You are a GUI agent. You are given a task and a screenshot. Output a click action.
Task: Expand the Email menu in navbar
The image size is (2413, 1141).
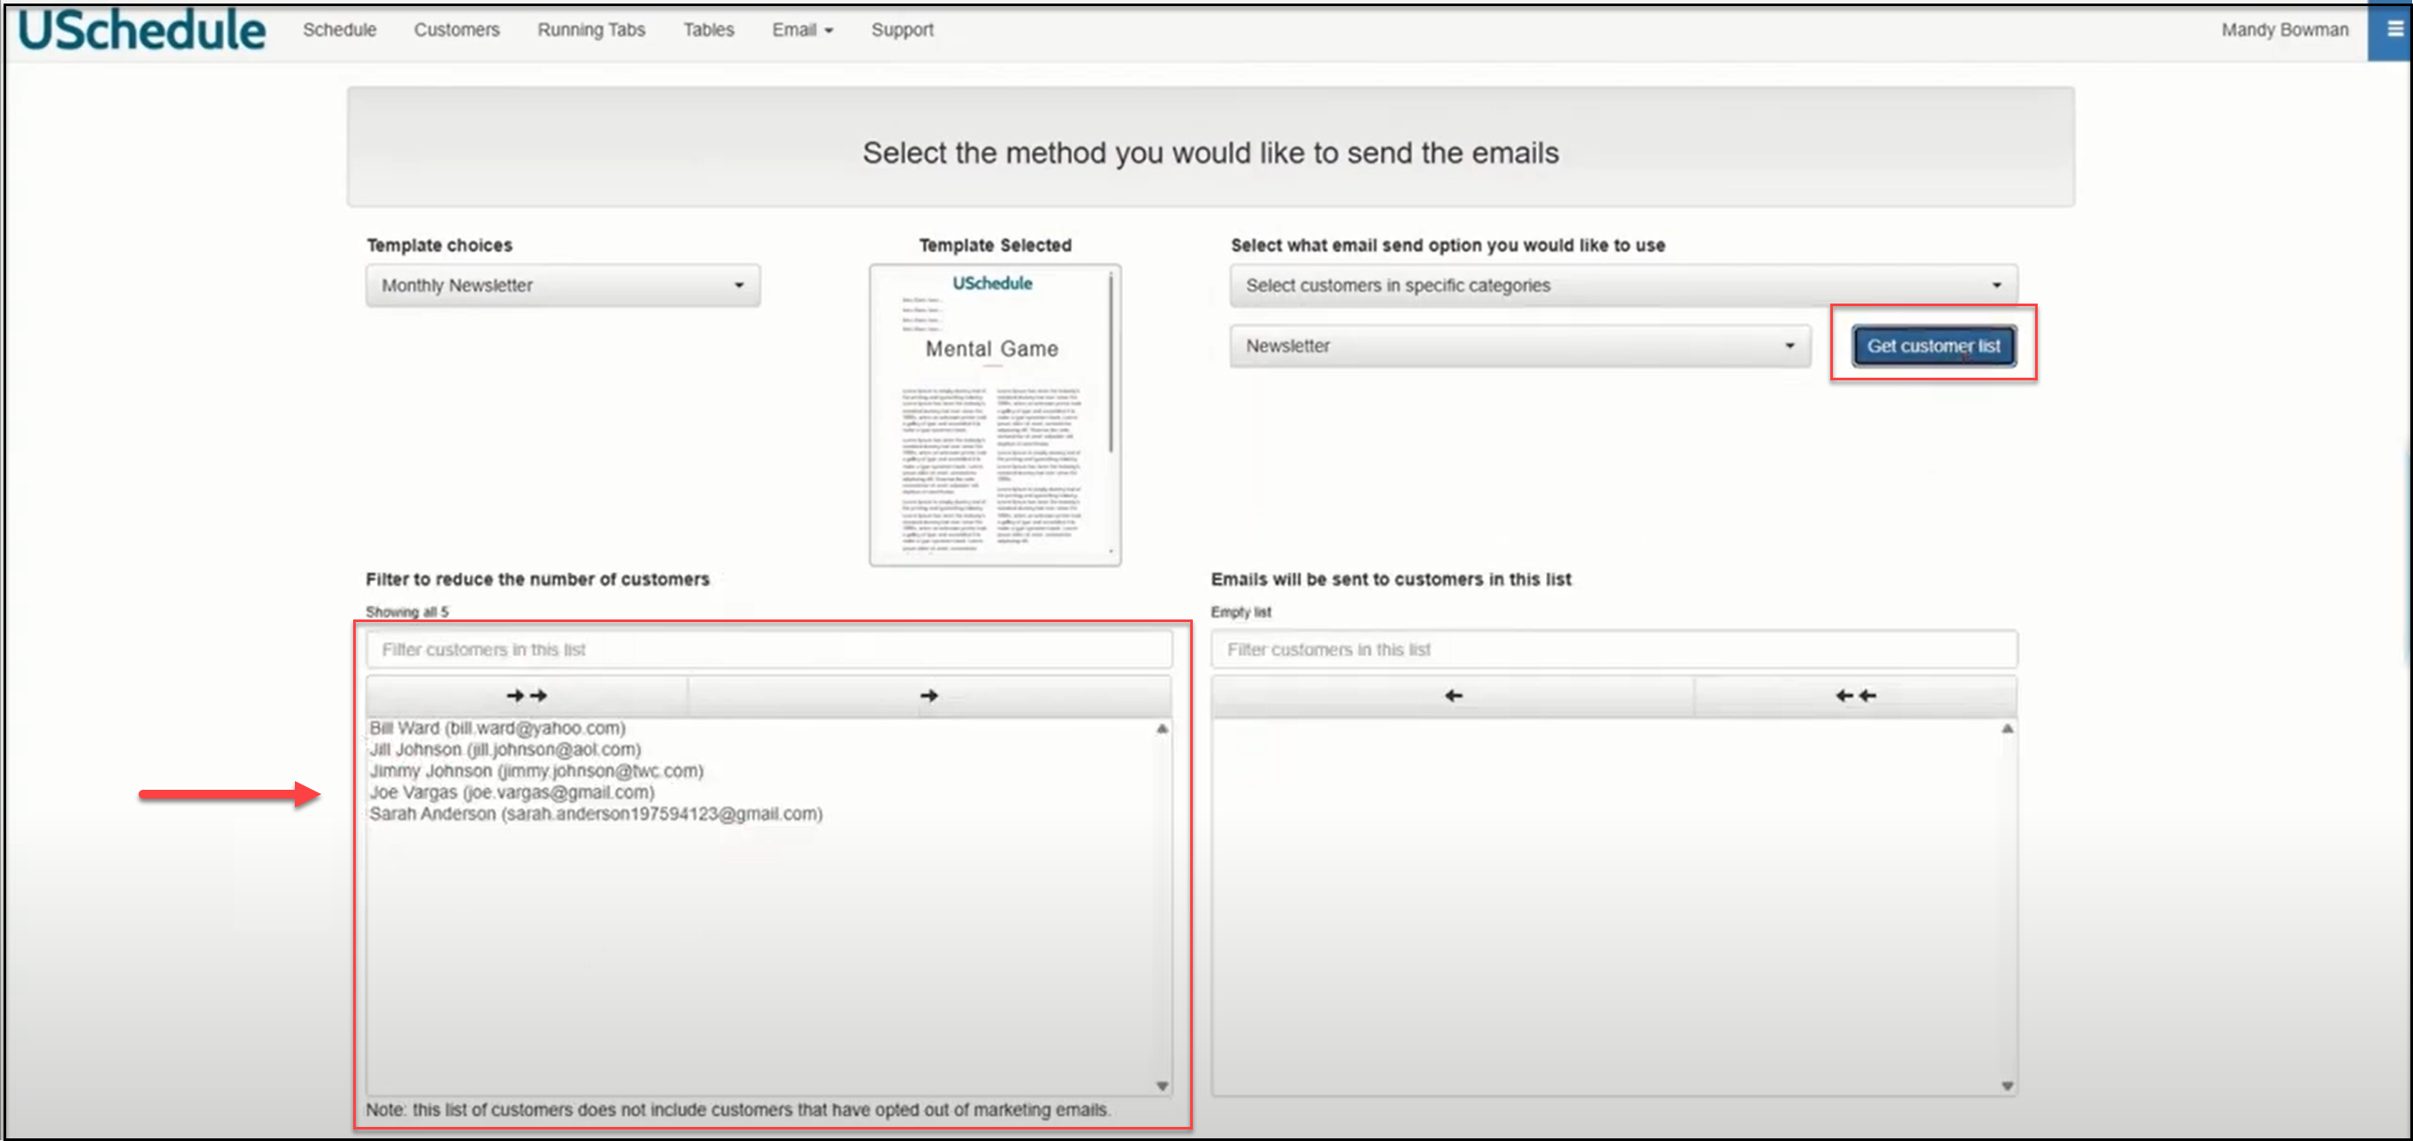point(802,30)
